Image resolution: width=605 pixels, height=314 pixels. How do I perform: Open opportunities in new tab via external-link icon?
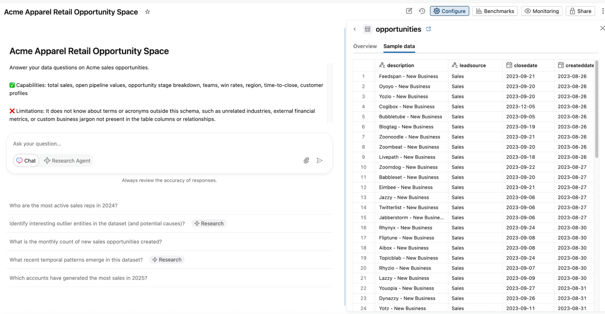click(429, 29)
